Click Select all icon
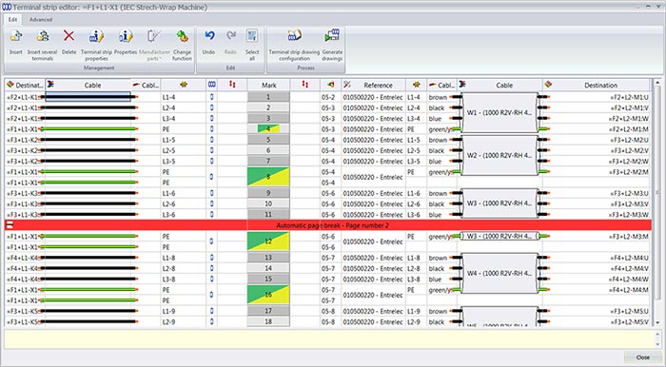The width and height of the screenshot is (666, 367). (252, 36)
